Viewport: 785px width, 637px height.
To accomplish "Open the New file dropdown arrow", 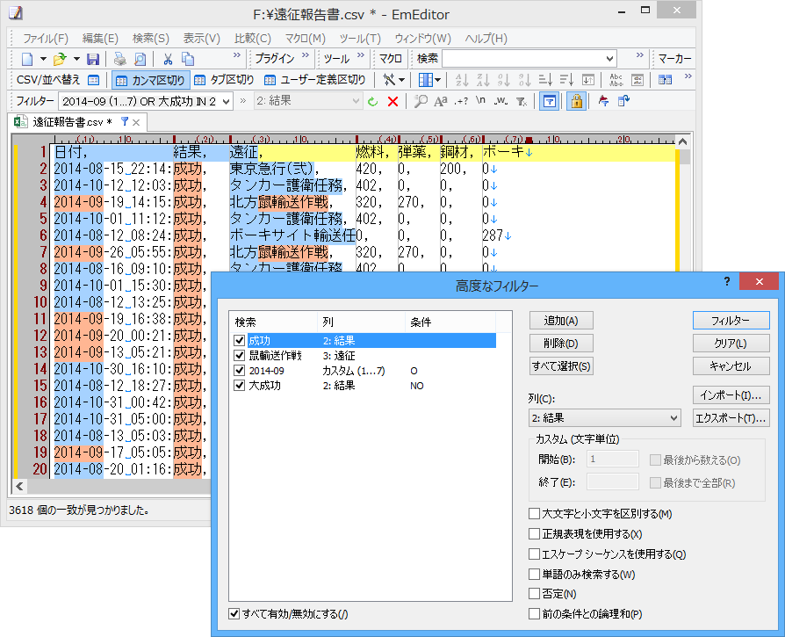I will (43, 59).
